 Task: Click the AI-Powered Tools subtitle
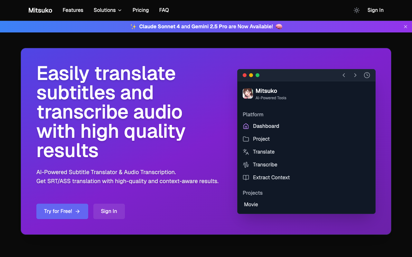271,98
